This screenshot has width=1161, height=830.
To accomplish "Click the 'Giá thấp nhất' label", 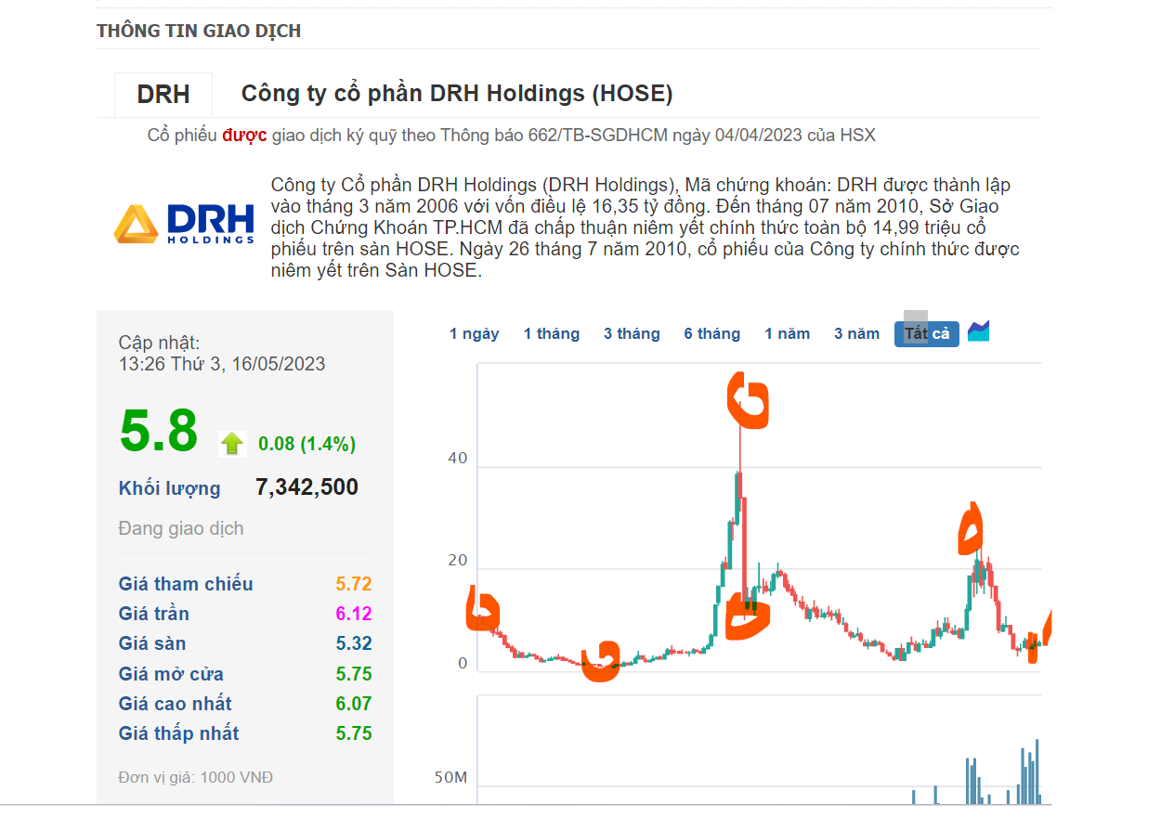I will point(179,733).
